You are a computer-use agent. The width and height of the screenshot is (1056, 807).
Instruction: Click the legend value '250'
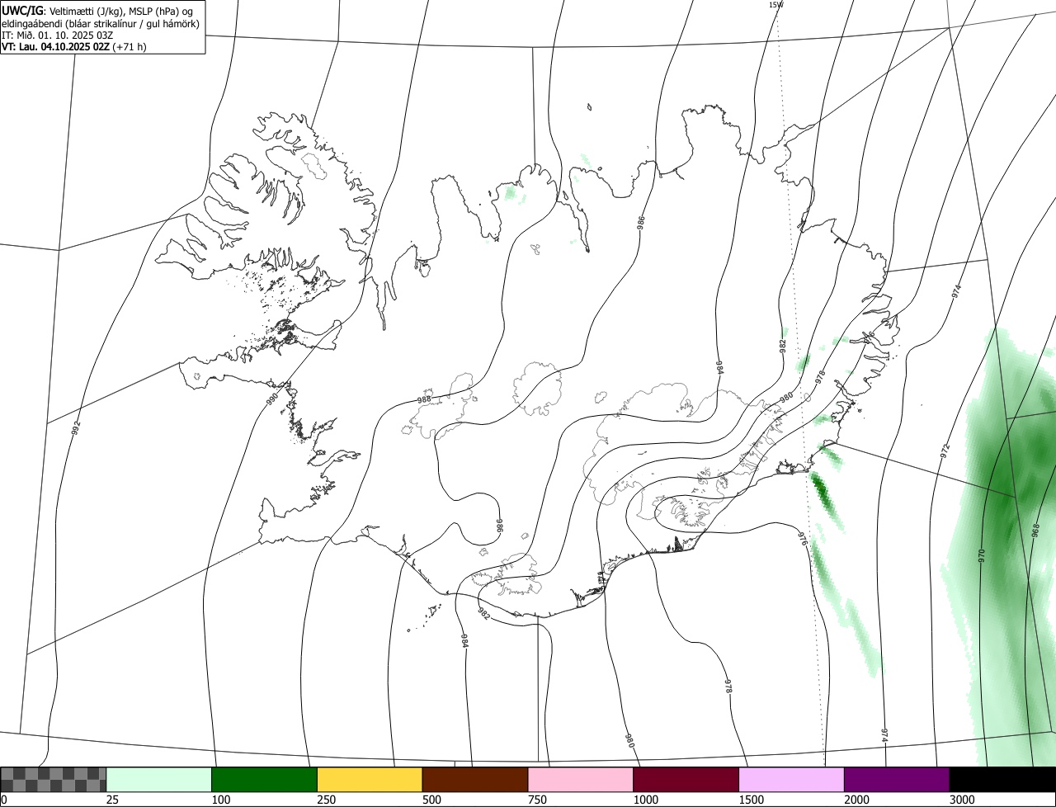[x=326, y=800]
